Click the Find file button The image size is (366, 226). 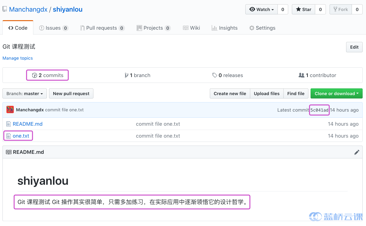pyautogui.click(x=296, y=94)
